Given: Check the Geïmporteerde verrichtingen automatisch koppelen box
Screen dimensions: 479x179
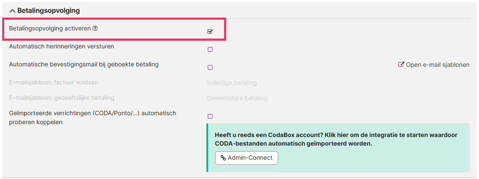Looking at the screenshot, I should pos(210,116).
